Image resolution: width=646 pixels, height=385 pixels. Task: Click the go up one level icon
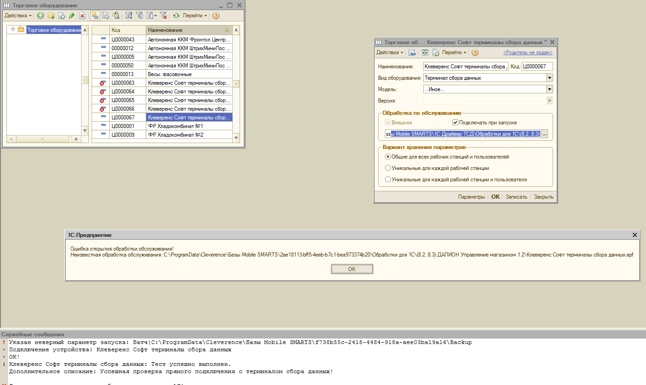click(x=116, y=15)
